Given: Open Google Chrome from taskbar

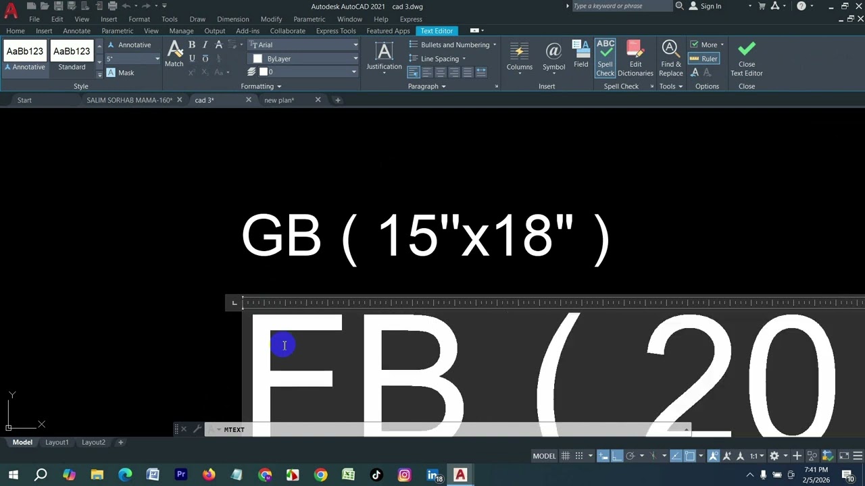Looking at the screenshot, I should (x=320, y=475).
